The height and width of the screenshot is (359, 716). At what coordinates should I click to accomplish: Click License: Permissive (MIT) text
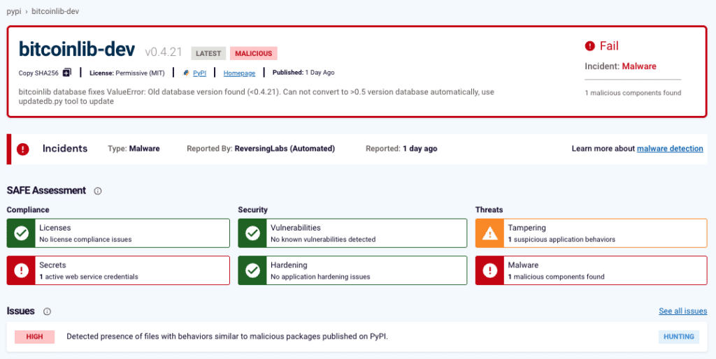127,73
